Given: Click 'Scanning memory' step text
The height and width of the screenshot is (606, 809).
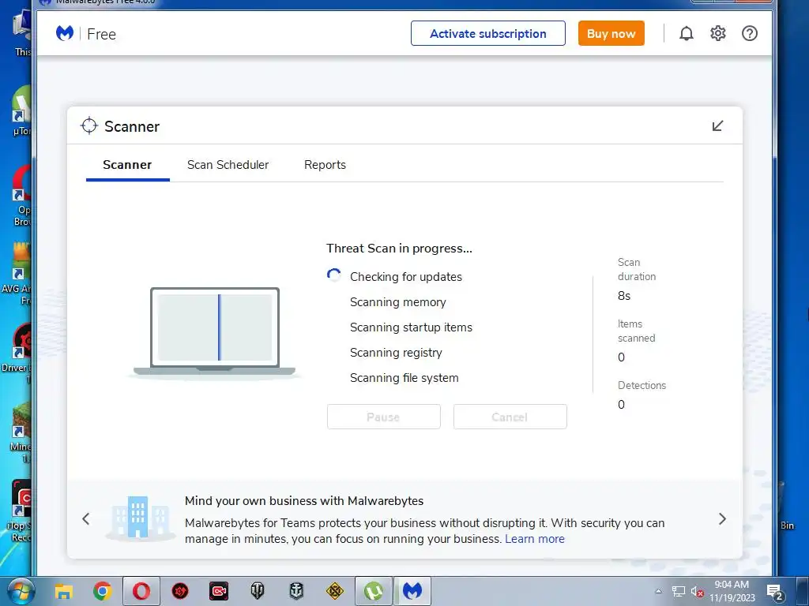Looking at the screenshot, I should (398, 302).
